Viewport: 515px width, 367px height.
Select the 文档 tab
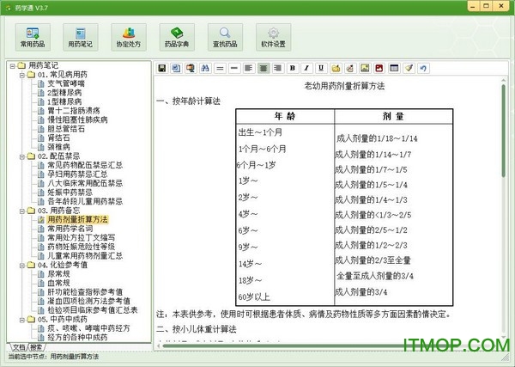(17, 348)
